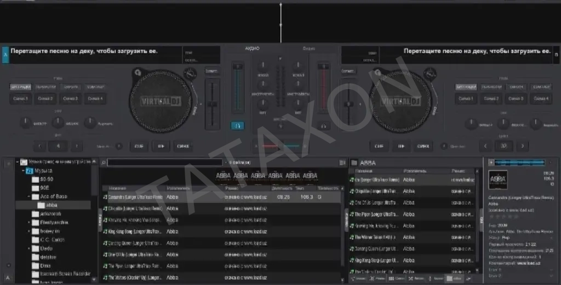Click left deck loop size value 4

pos(58,146)
